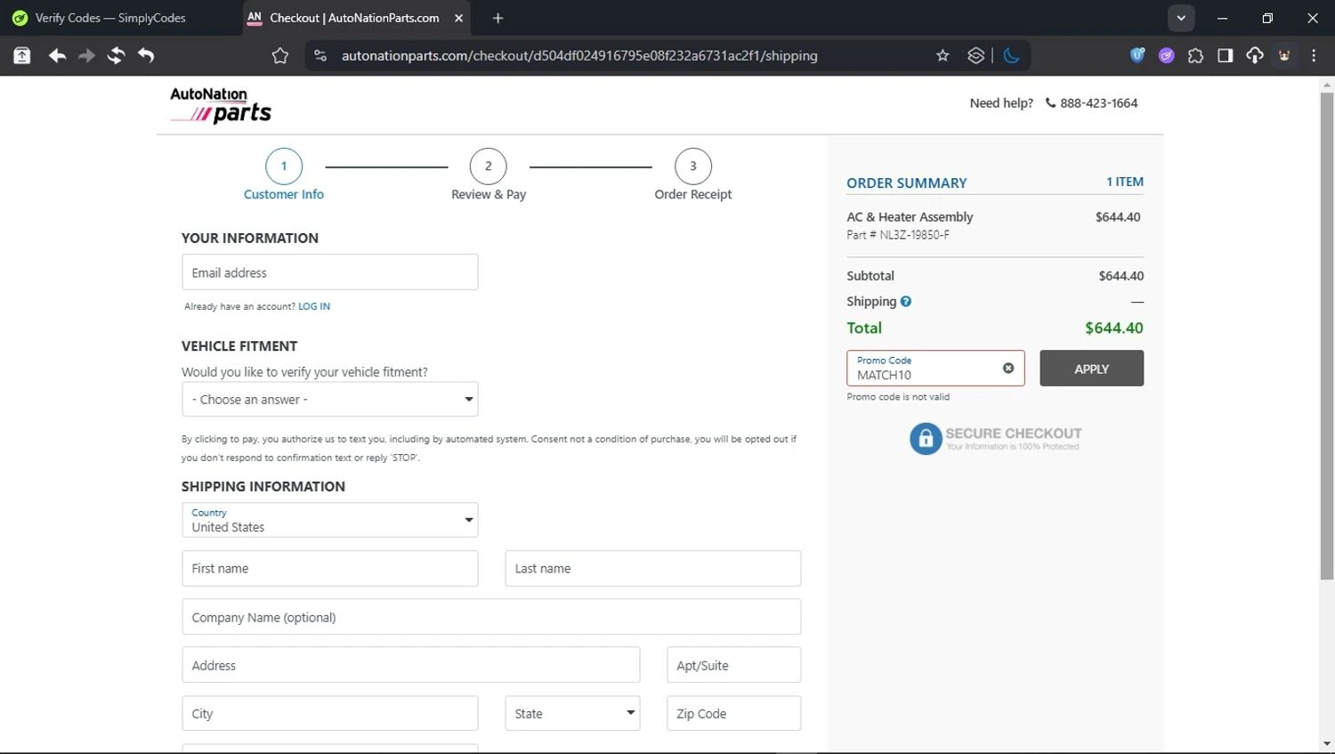
Task: Click the City field
Action: click(330, 713)
